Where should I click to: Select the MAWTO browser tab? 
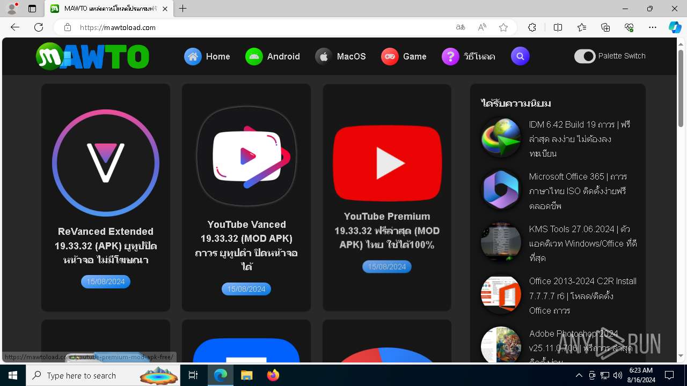(109, 9)
